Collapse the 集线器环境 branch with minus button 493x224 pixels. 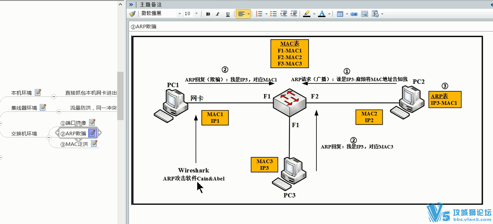[59, 112]
